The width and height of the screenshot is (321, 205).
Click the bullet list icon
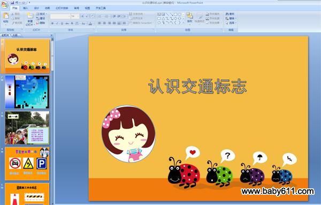[x=100, y=16]
